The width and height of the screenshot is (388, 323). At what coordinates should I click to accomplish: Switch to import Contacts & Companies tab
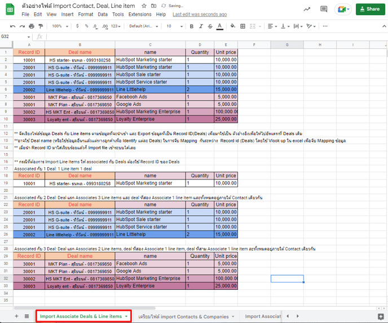click(186, 317)
